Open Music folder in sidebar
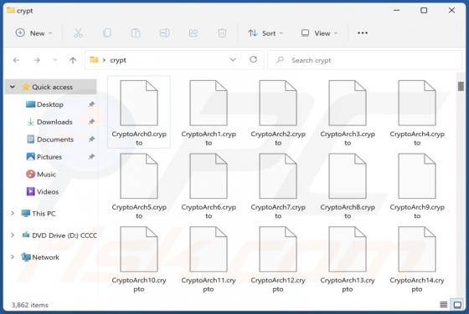Image resolution: width=469 pixels, height=314 pixels. (x=41, y=175)
